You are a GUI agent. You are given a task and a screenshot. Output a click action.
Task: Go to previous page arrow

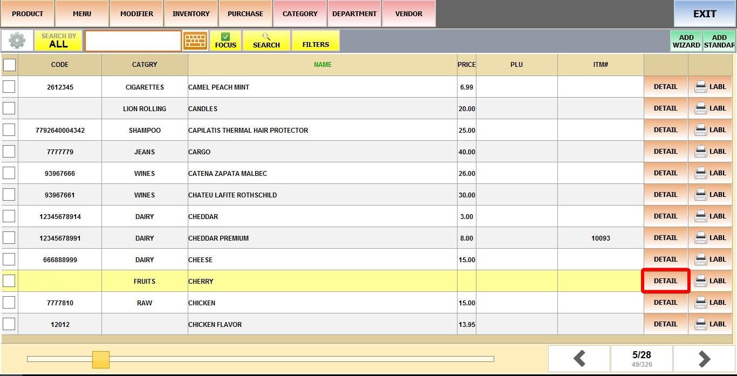[x=579, y=359]
